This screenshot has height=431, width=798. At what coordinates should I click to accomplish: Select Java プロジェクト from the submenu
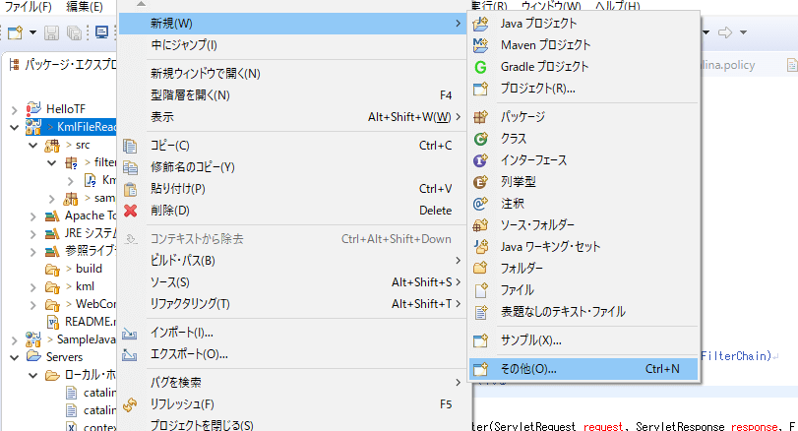tap(583, 24)
